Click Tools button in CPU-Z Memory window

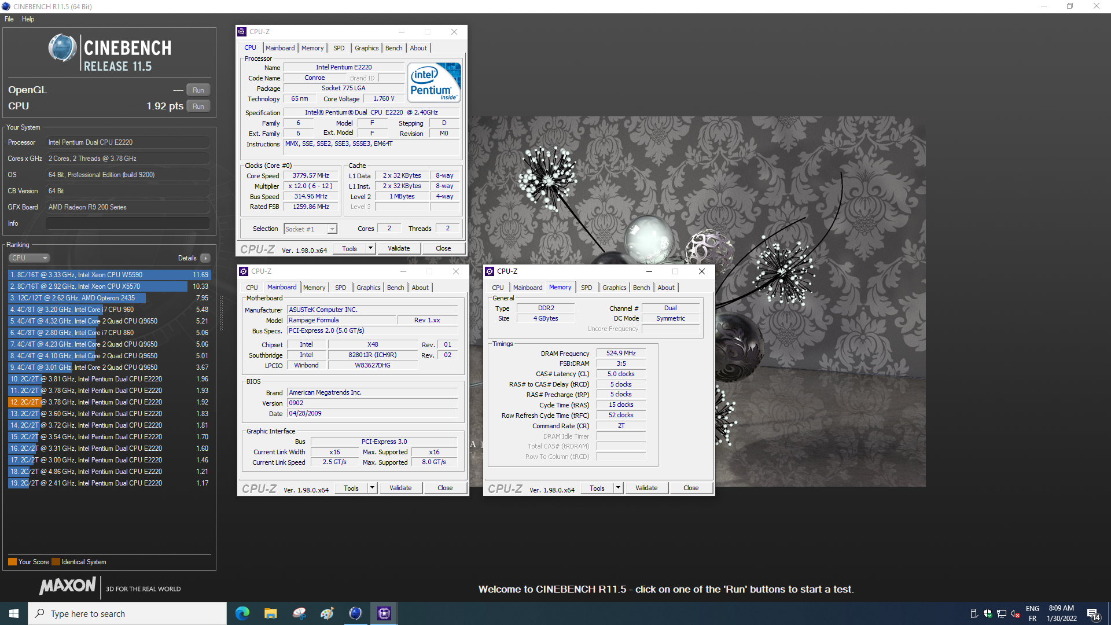point(597,488)
